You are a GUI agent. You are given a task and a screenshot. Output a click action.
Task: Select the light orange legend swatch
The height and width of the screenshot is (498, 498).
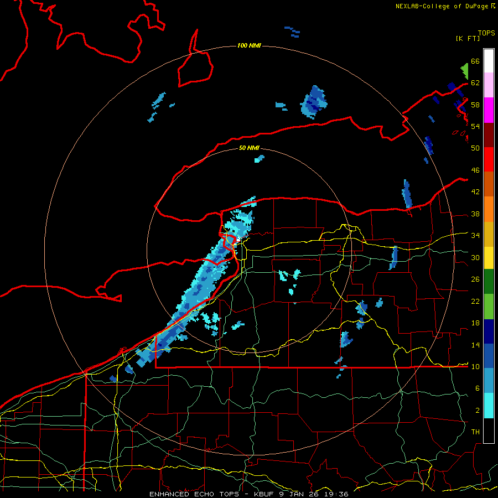tap(489, 209)
